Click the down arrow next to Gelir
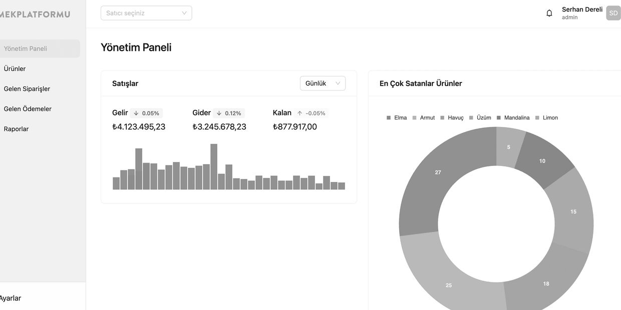The width and height of the screenshot is (621, 310). [x=136, y=113]
